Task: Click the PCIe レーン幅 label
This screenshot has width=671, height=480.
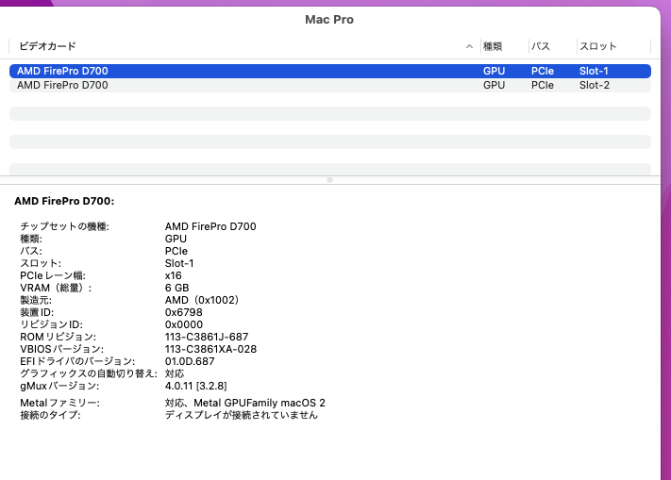Action: (53, 275)
